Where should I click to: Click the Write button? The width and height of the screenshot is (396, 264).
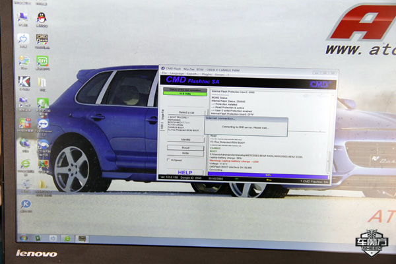click(x=185, y=153)
